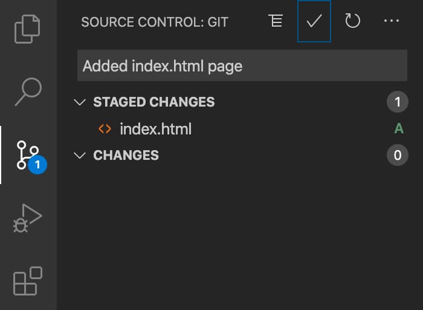Viewport: 423px width, 310px height.
Task: Click the Staged Changes header label
Action: click(x=154, y=102)
